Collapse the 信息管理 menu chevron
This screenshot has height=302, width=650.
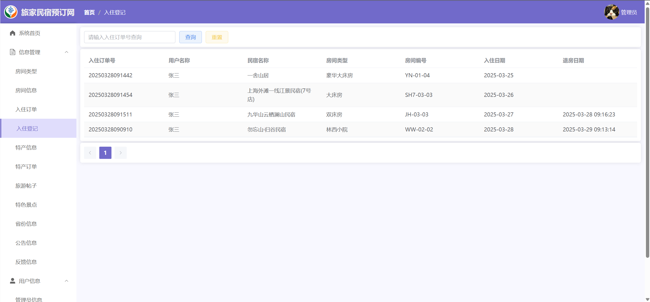click(67, 52)
